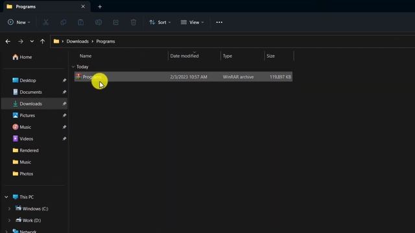The width and height of the screenshot is (415, 233).
Task: Click the Delete trash icon
Action: coord(134,23)
